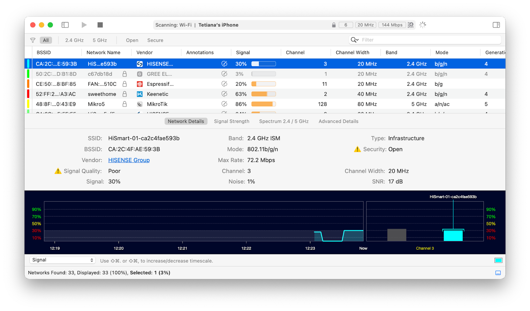Click the cyan color swatch of the first network row

(x=28, y=64)
